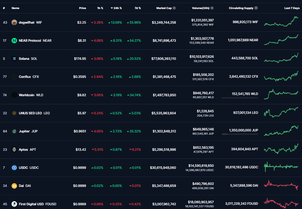Click First Digital USD volume $18,080,903,957
The image size is (302, 209).
coord(201,202)
